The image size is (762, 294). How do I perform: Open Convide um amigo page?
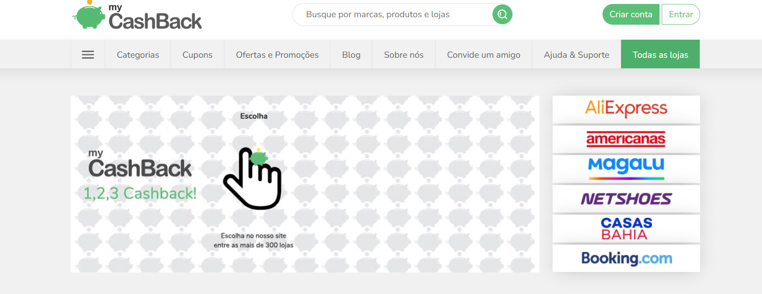pos(484,55)
